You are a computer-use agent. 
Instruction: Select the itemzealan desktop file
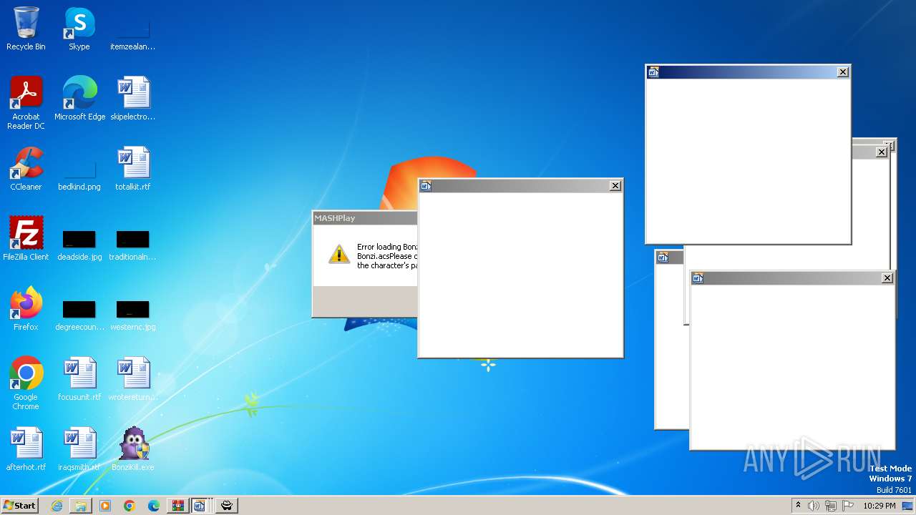pyautogui.click(x=133, y=29)
